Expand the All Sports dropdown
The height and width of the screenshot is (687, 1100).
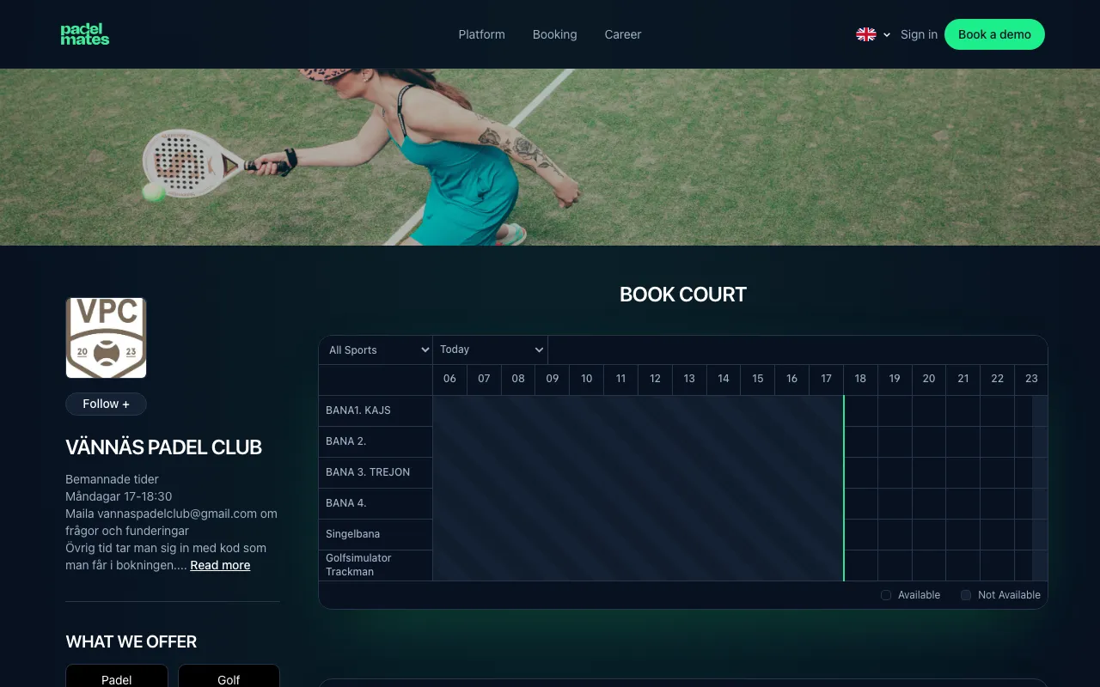tap(376, 350)
